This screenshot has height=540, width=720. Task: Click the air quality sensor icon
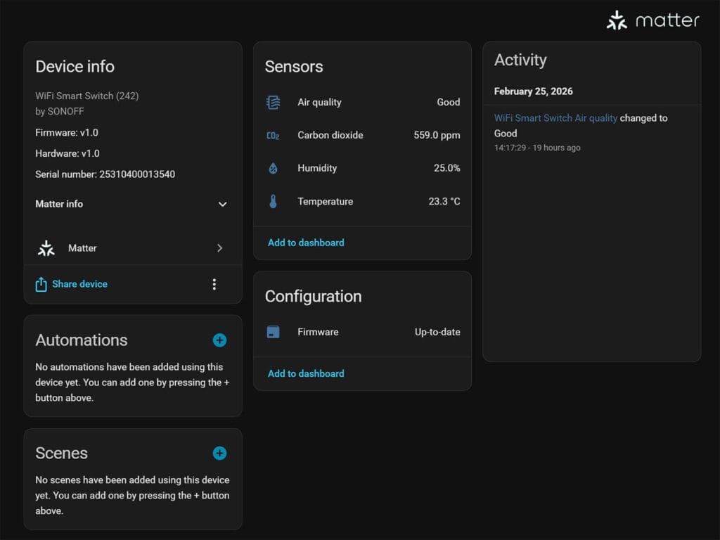(274, 102)
